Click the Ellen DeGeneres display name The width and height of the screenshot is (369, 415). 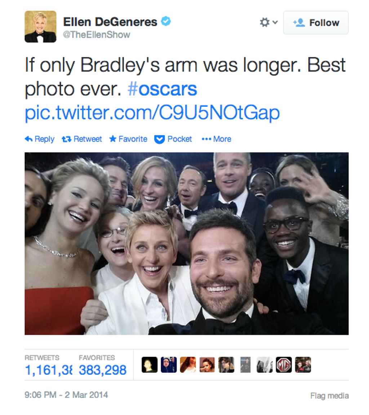[110, 22]
